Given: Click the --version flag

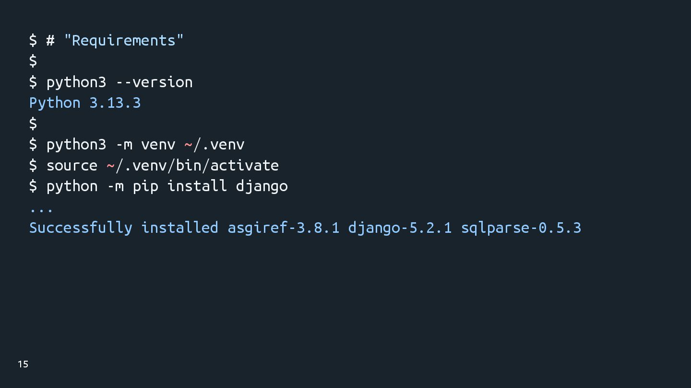Looking at the screenshot, I should pyautogui.click(x=154, y=82).
